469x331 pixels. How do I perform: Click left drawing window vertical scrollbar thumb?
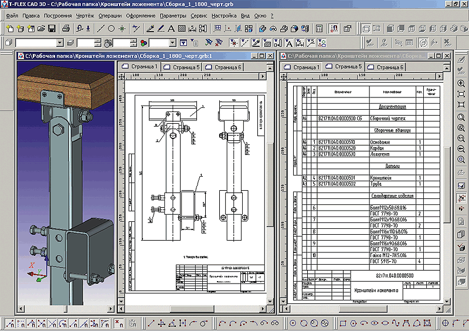pyautogui.click(x=270, y=184)
